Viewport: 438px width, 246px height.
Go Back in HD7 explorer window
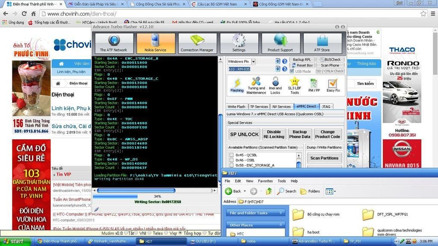point(233,191)
